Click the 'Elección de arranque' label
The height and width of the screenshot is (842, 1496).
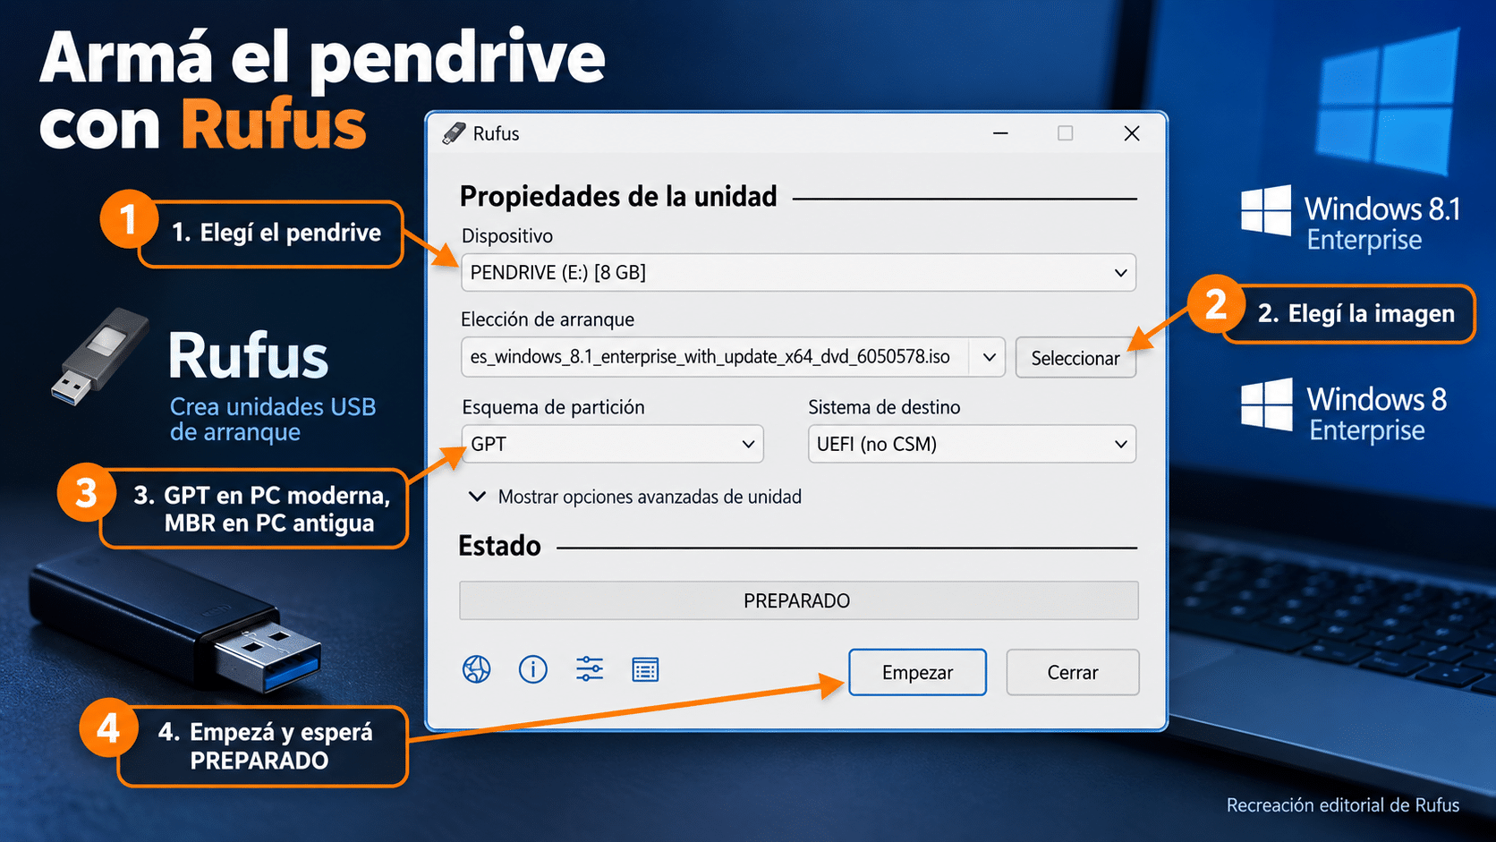548,319
